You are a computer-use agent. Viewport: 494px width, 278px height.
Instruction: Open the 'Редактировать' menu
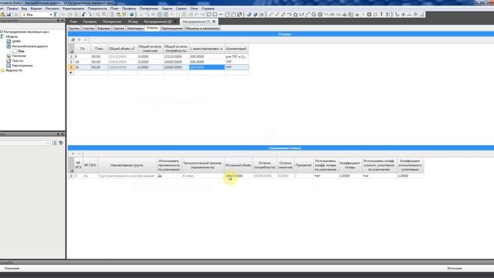pyautogui.click(x=73, y=8)
